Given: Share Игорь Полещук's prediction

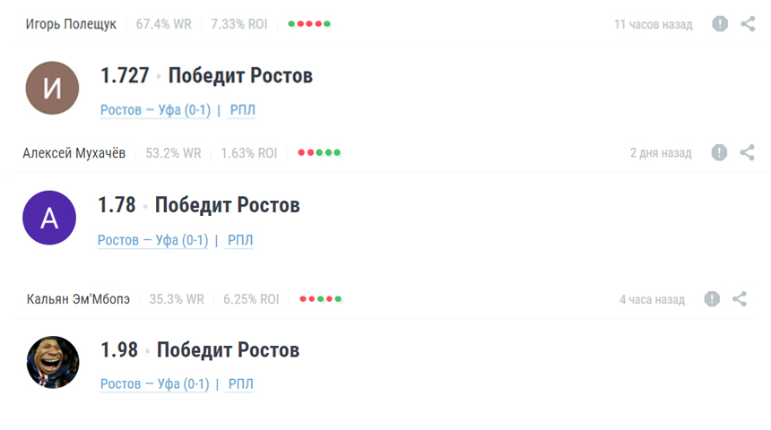Looking at the screenshot, I should pos(748,23).
